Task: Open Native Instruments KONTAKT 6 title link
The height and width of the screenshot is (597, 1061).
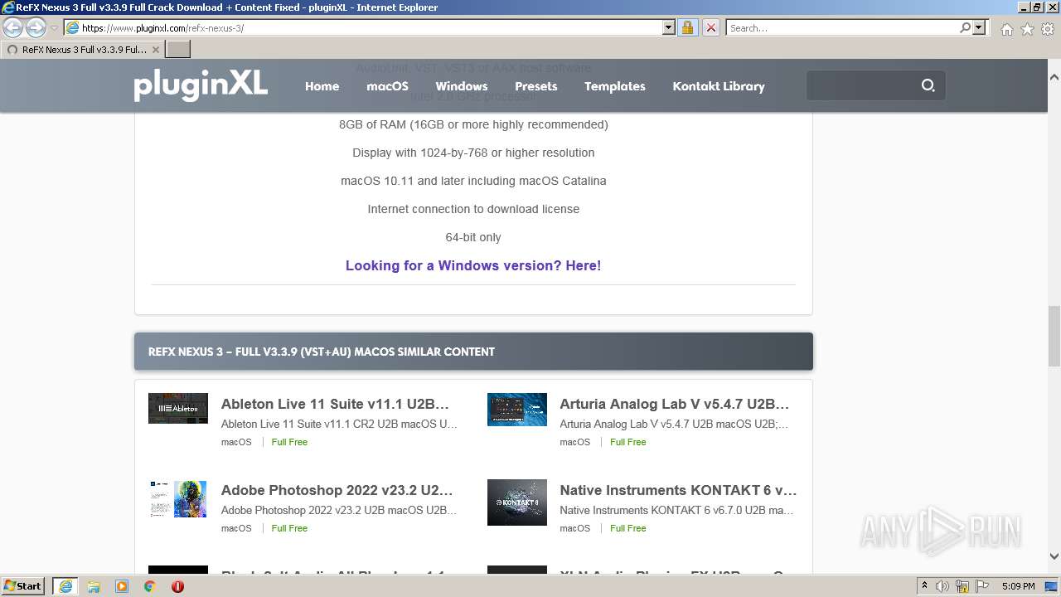Action: tap(678, 490)
